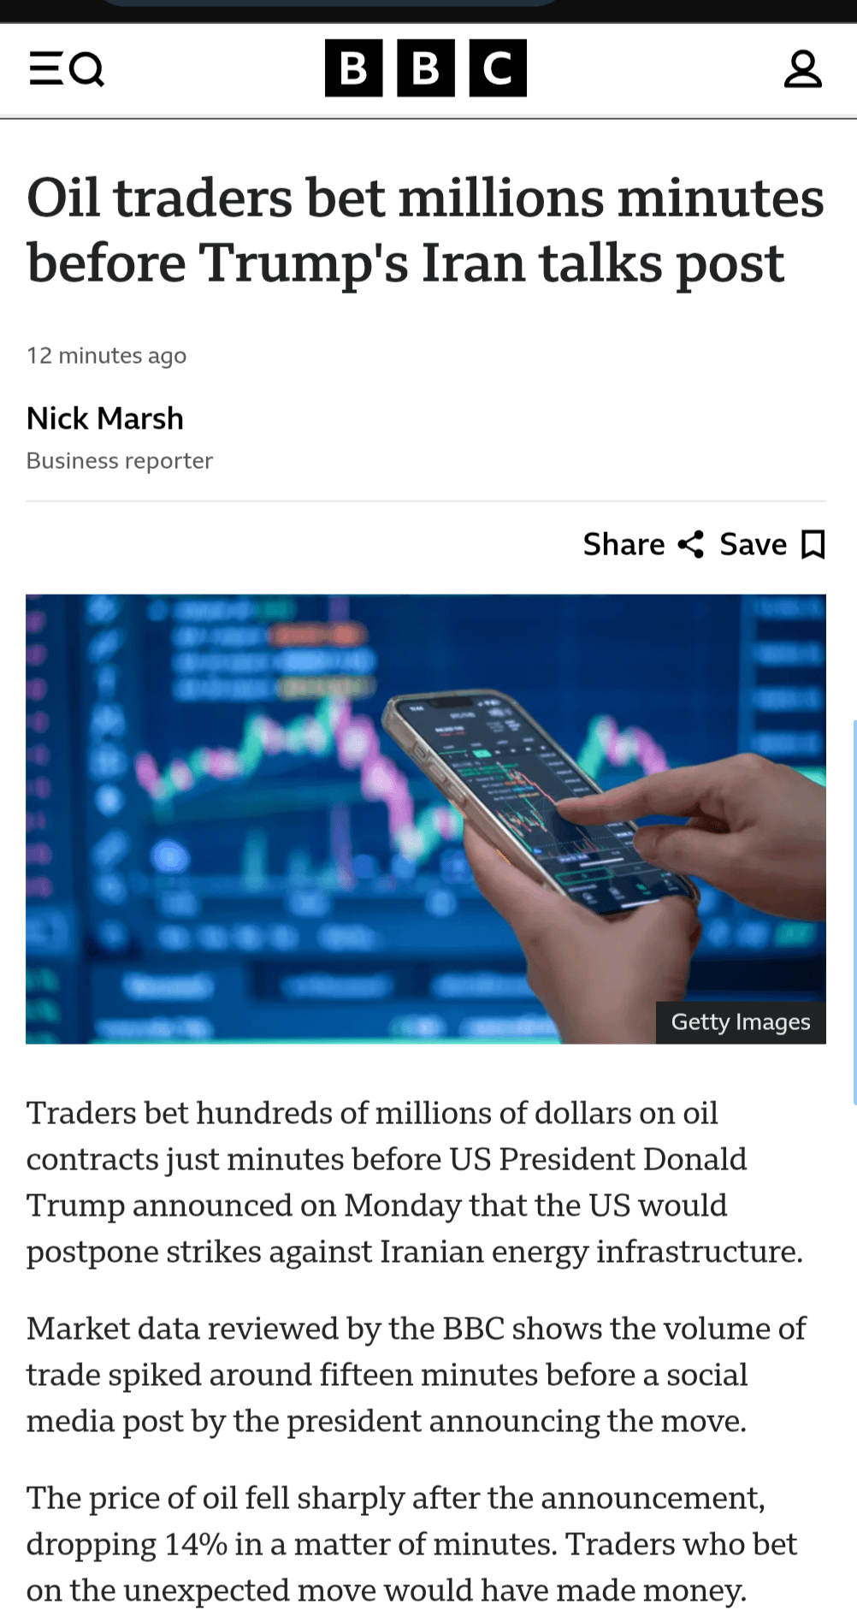This screenshot has width=857, height=1616.
Task: Click the '12 minutes ago' timestamp
Action: coord(106,355)
